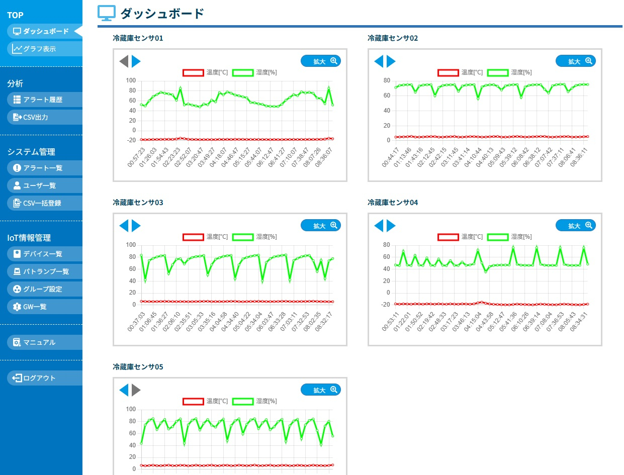The height and width of the screenshot is (475, 624).
Task: Toggle 湿度 green legend on 冷蔵庫センサ02 chart
Action: pyautogui.click(x=497, y=72)
